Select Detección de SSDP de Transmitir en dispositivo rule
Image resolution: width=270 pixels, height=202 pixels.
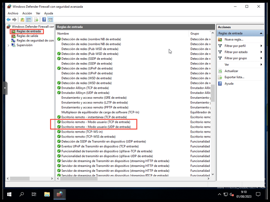tap(103, 142)
